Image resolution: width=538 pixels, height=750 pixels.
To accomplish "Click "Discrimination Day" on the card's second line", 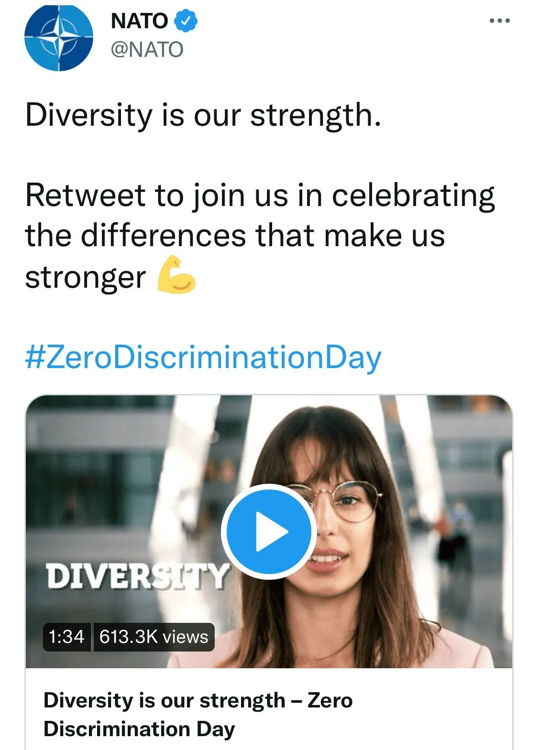I will [x=139, y=729].
